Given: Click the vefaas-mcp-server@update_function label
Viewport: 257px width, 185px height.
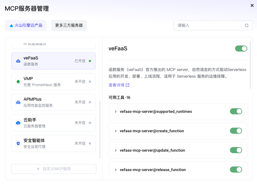Looking at the screenshot, I should [x=152, y=150].
